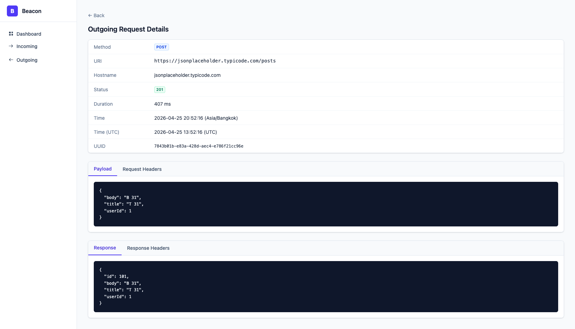Click the request URI ending in /posts

click(x=215, y=61)
